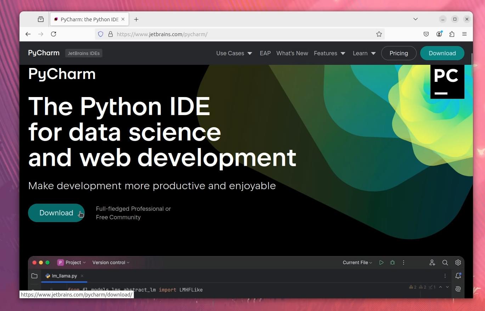This screenshot has width=485, height=311.
Task: Expand the Features dropdown menu
Action: (x=329, y=53)
